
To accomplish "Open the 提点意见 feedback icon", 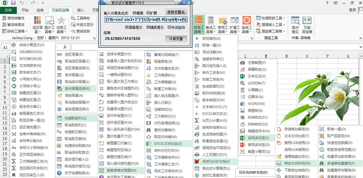I will 295,25.
